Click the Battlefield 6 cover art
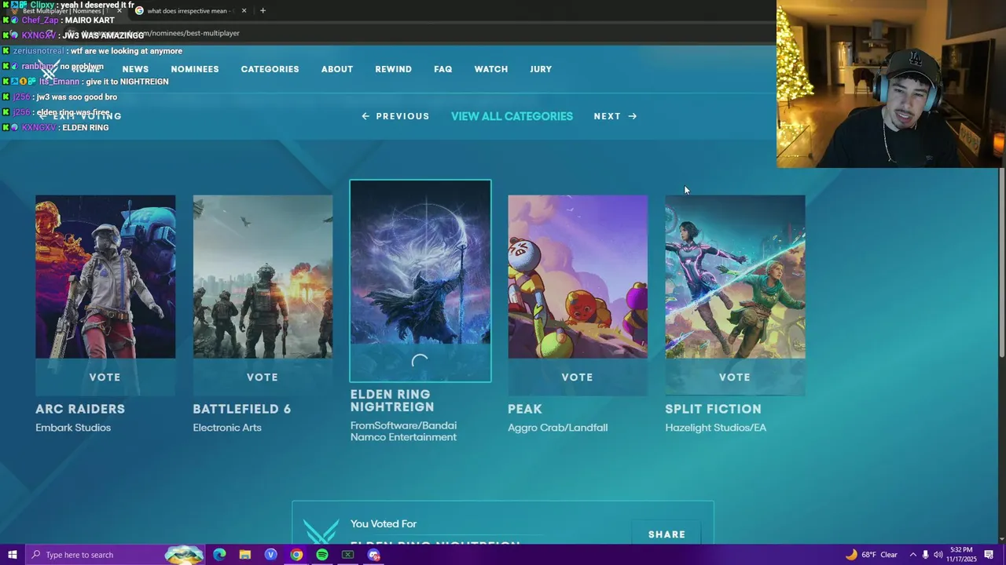 click(x=263, y=277)
